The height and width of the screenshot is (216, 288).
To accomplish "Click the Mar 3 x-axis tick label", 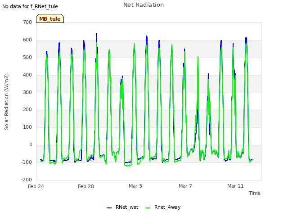I will [x=135, y=186].
